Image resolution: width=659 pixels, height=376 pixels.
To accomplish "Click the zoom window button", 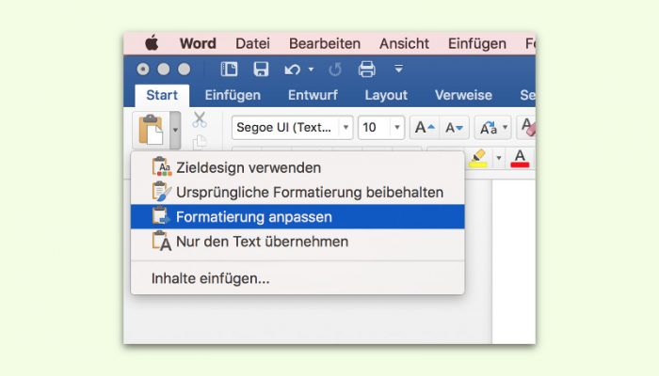I will (x=185, y=70).
